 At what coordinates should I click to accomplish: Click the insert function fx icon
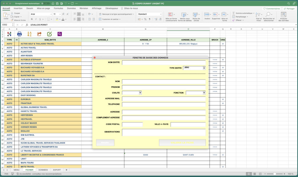point(27,25)
